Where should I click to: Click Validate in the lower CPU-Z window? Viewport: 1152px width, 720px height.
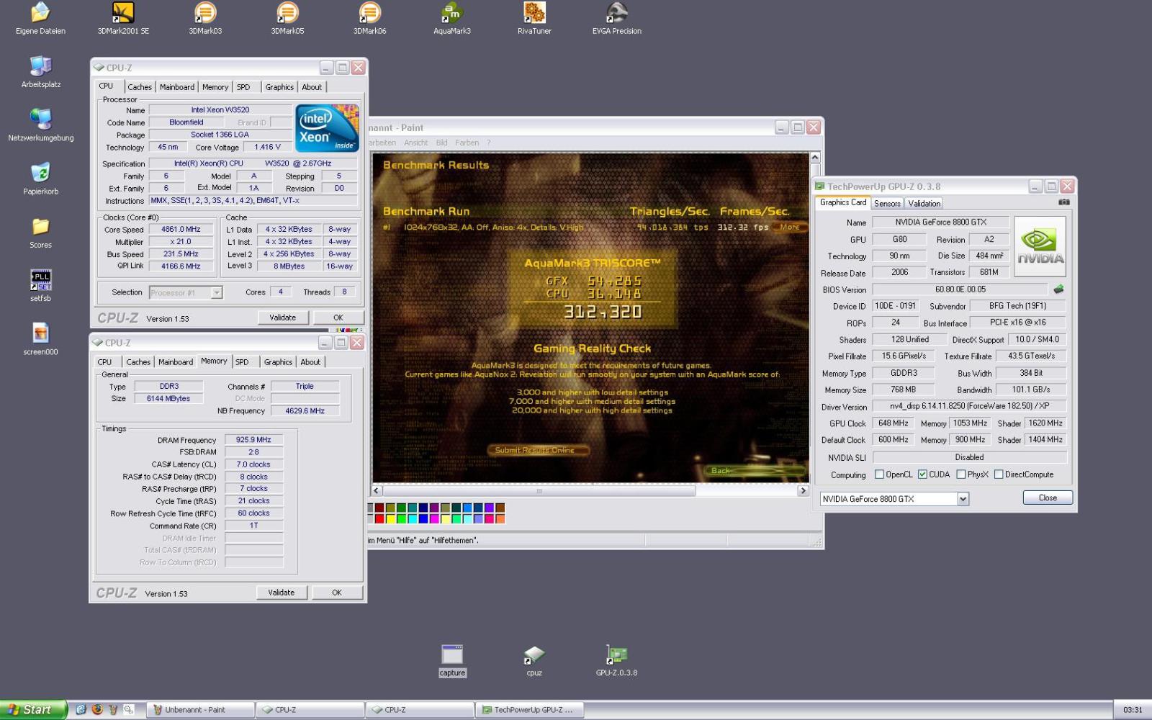[282, 593]
